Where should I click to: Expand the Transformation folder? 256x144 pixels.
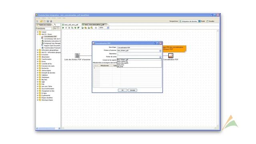tap(38, 59)
